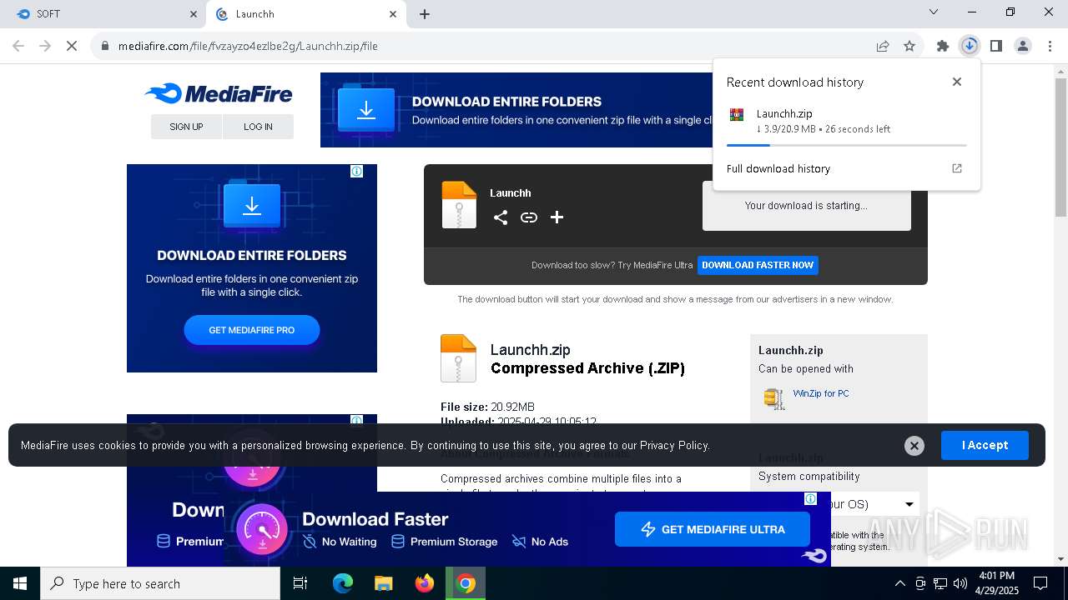Click the Launchh zip file icon in dark panel
1068x600 pixels.
point(459,205)
